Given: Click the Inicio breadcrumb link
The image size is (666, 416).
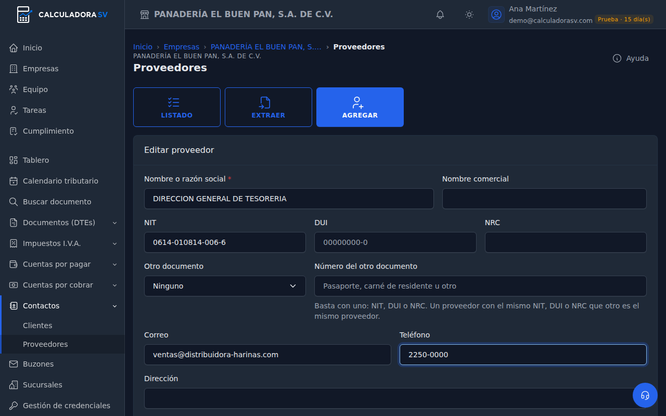Looking at the screenshot, I should coord(143,47).
